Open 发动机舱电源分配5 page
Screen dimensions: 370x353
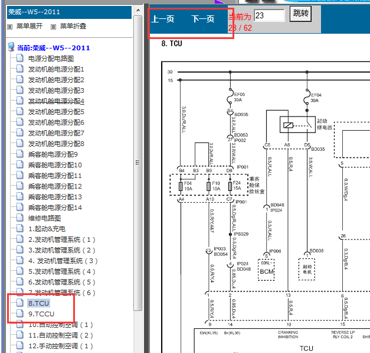[x=56, y=112]
